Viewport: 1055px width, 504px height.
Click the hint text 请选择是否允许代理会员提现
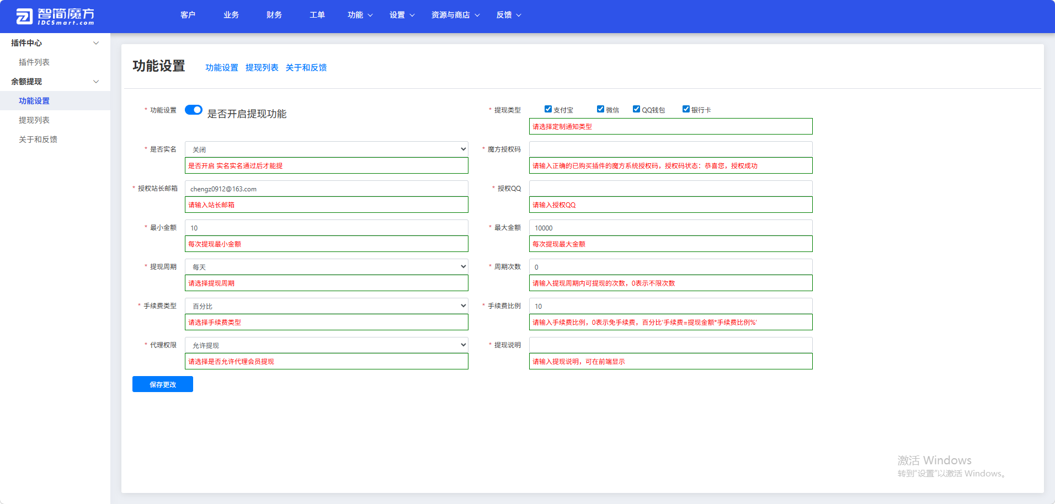231,362
